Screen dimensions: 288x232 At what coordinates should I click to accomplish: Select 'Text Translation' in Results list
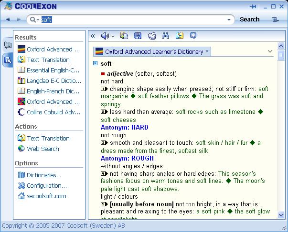click(x=44, y=60)
